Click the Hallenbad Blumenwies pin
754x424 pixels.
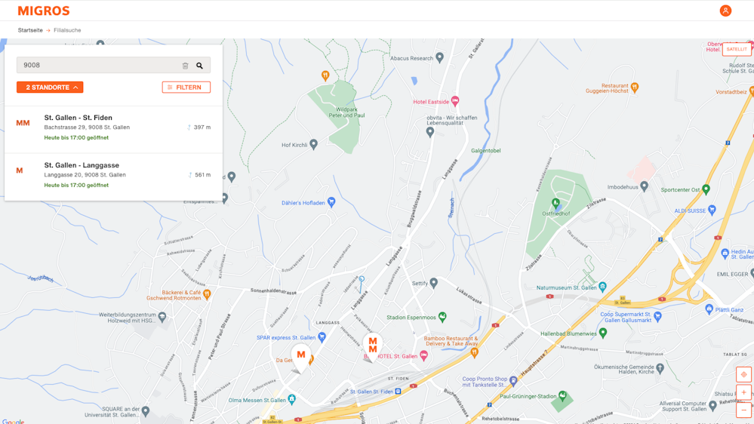603,333
